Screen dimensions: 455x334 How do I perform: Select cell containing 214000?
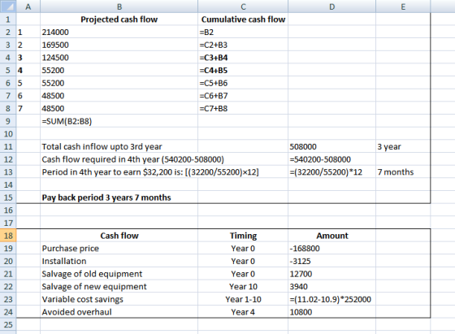119,32
